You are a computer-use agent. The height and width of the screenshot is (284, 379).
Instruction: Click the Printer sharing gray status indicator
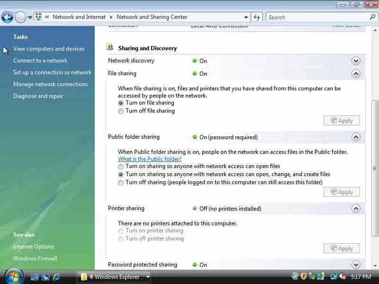195,208
